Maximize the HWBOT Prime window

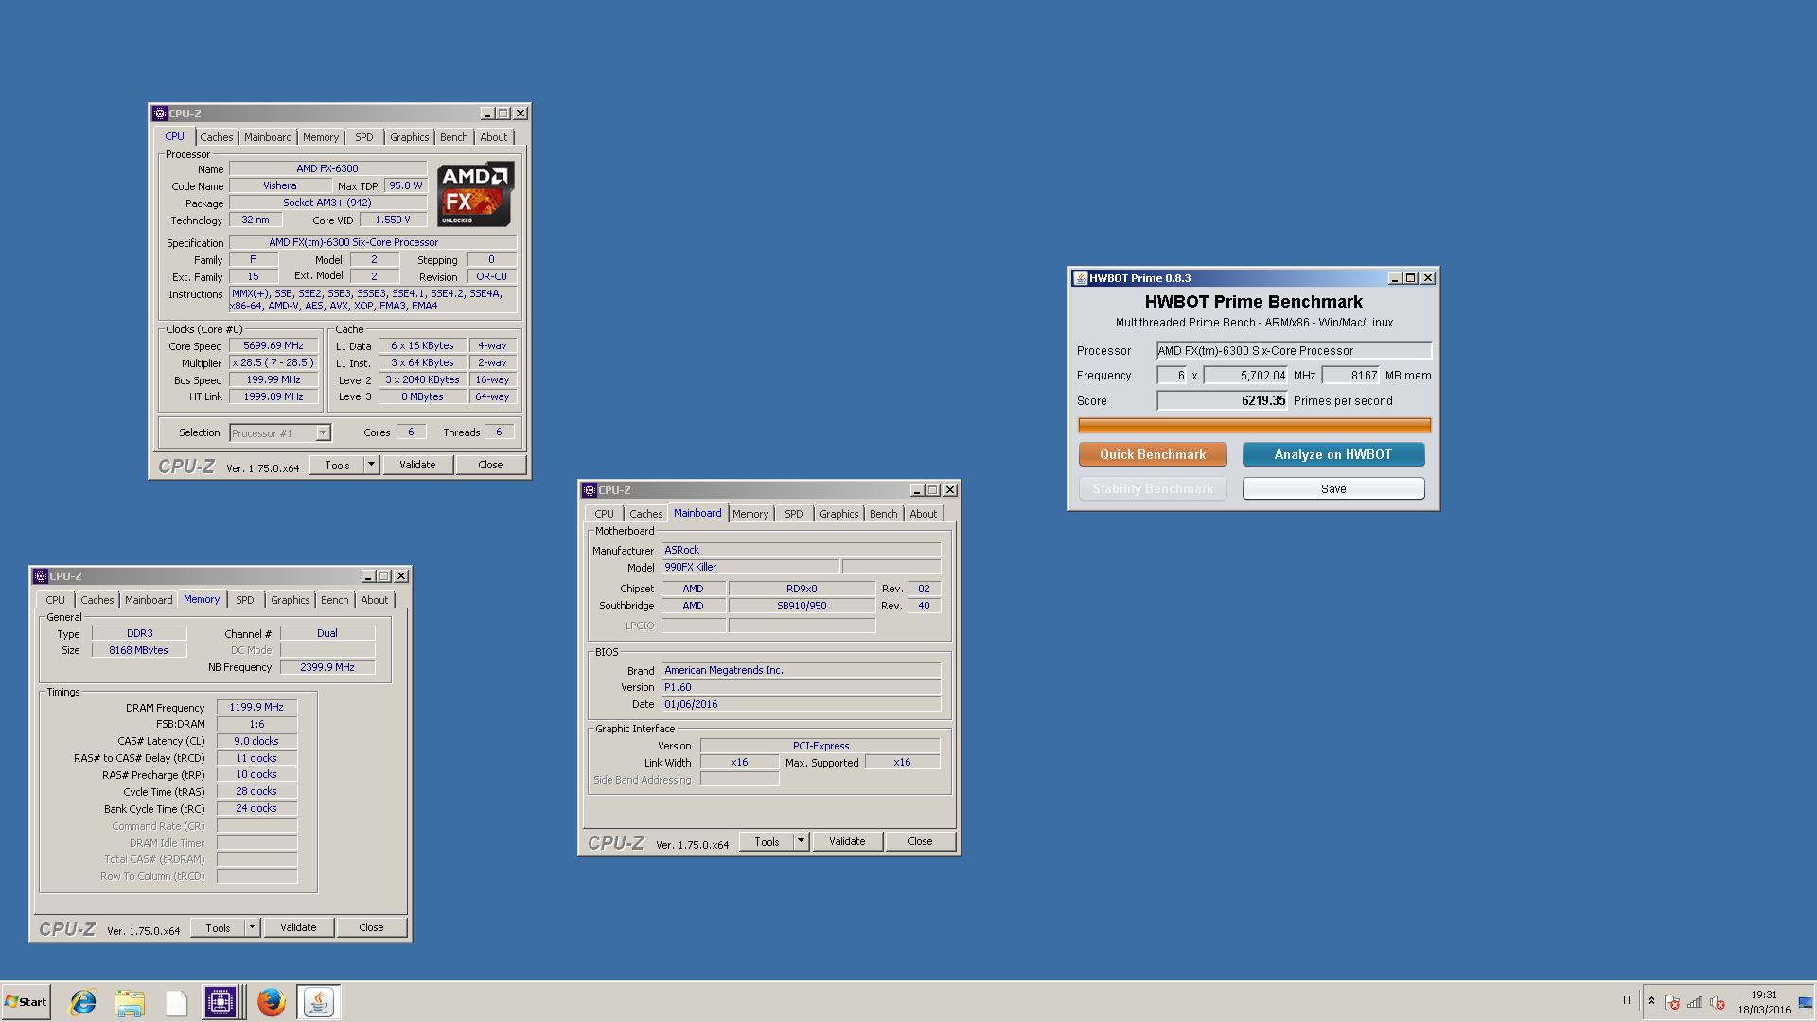click(x=1411, y=278)
